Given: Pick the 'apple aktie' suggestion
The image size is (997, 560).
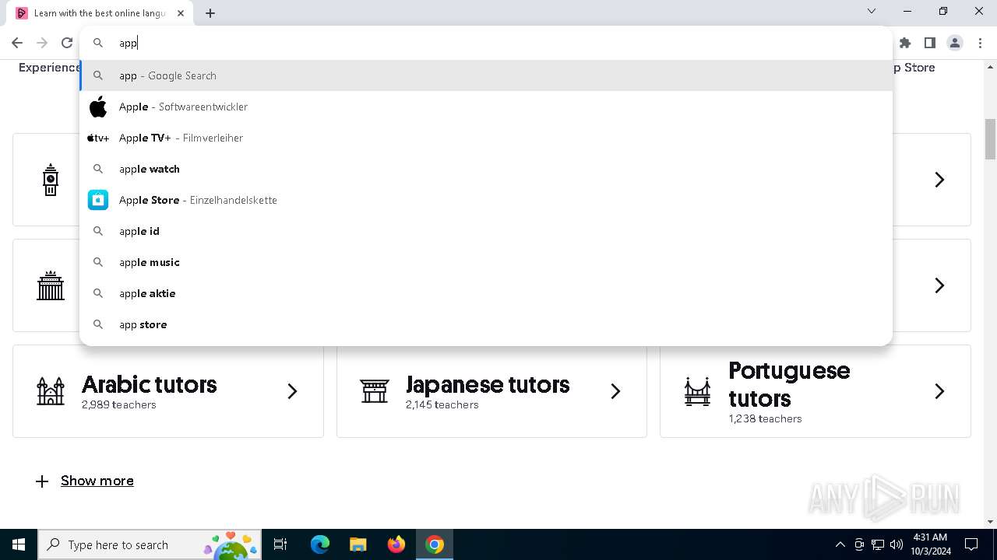Looking at the screenshot, I should [486, 293].
